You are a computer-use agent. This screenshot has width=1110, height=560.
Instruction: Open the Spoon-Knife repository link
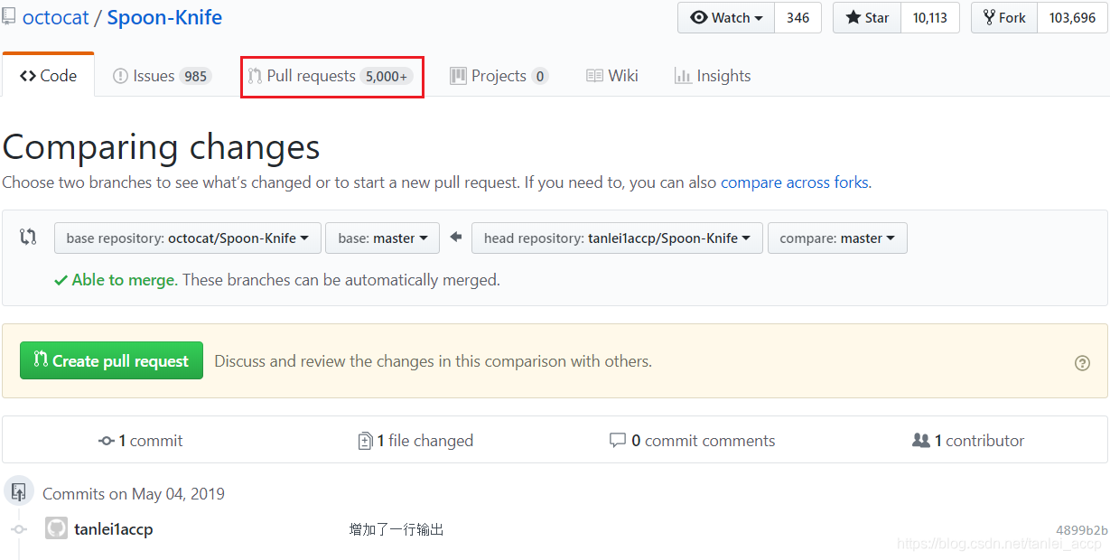pos(164,17)
